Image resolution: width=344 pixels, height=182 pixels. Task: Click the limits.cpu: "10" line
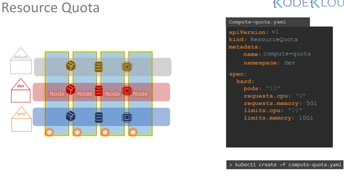pyautogui.click(x=273, y=111)
